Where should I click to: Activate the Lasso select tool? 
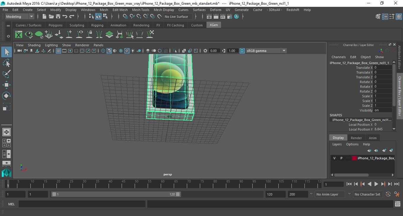pos(7,63)
